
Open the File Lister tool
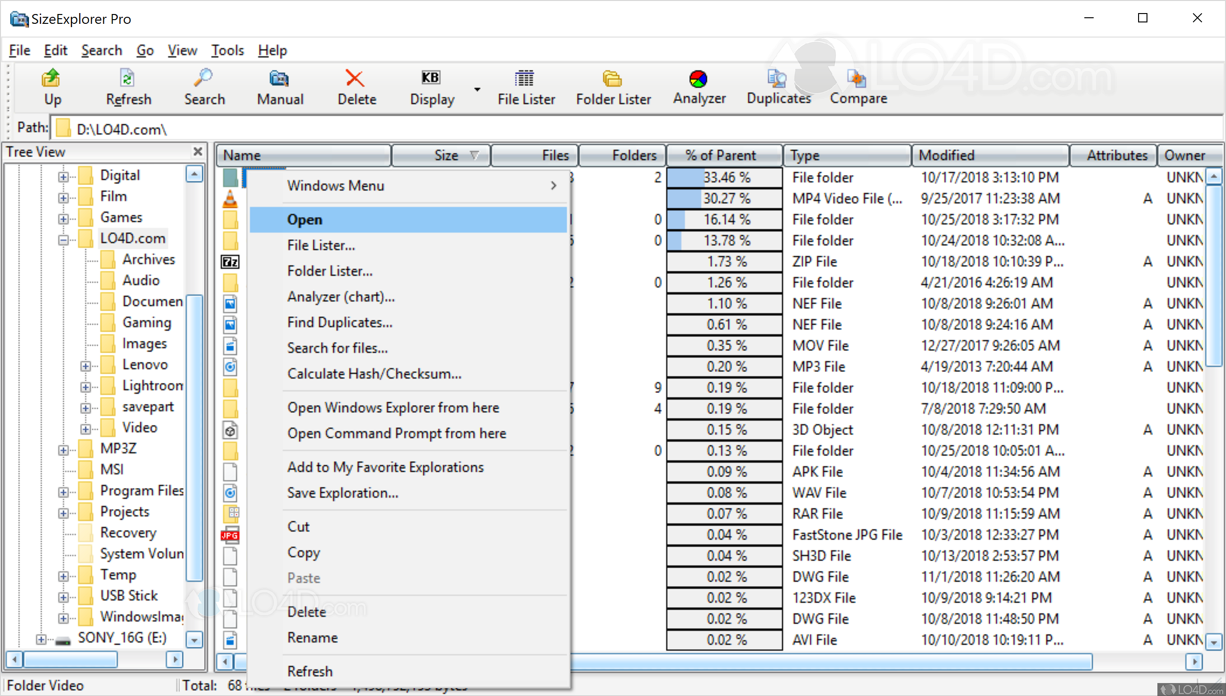coord(526,87)
